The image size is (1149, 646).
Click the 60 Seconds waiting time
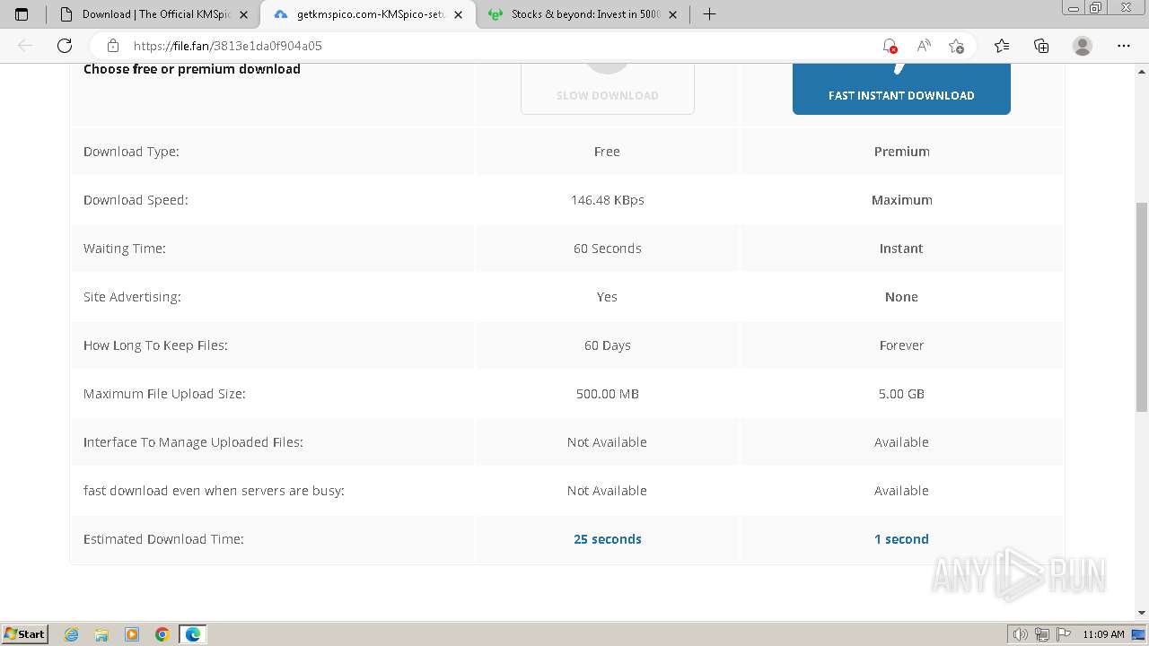(x=608, y=249)
